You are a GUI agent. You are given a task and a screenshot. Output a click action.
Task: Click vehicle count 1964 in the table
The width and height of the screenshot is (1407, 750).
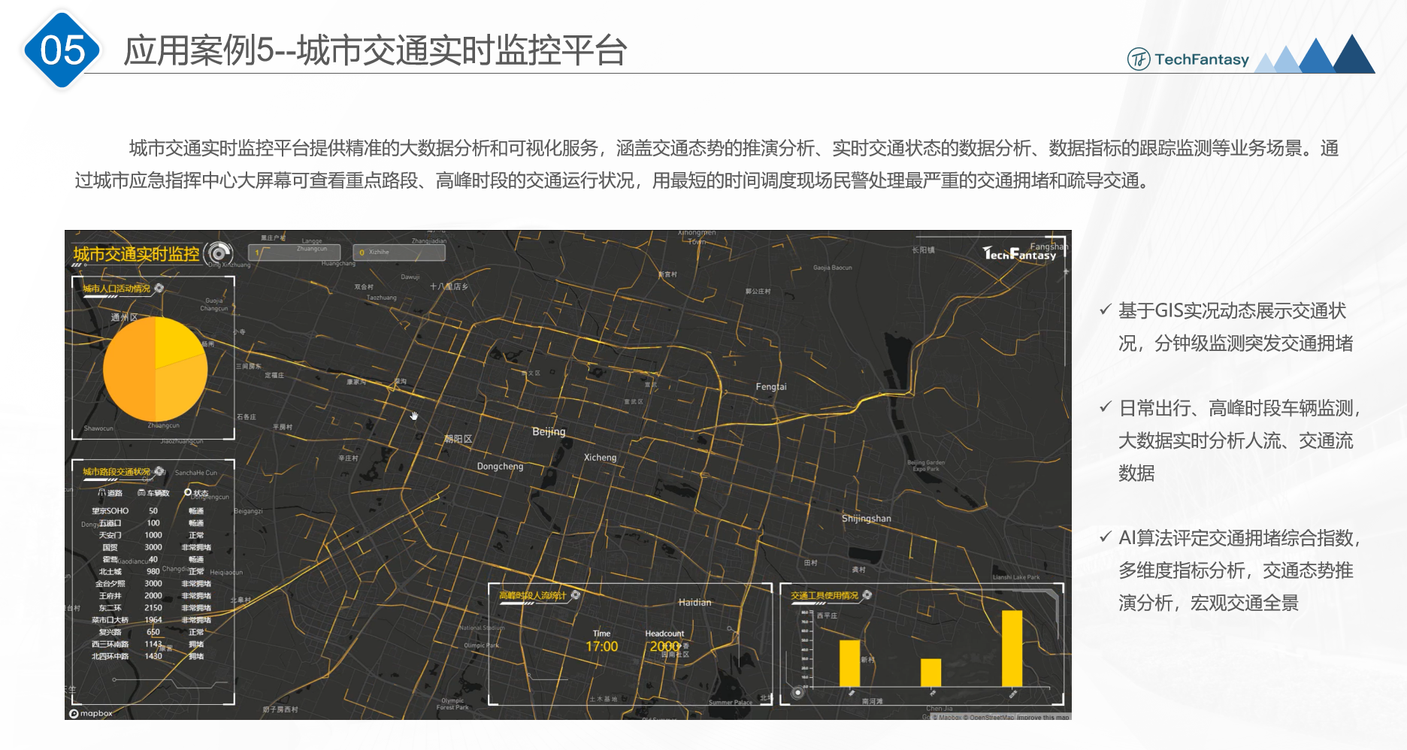tap(153, 620)
